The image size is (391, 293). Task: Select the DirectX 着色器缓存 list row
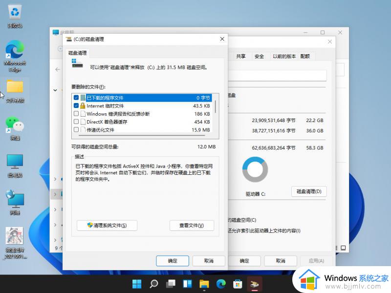[x=142, y=122]
